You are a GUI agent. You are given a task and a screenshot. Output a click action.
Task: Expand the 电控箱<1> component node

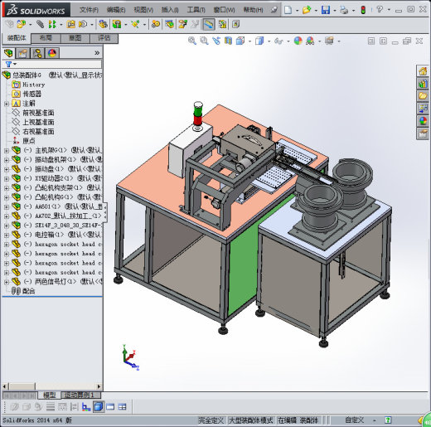pos(7,235)
